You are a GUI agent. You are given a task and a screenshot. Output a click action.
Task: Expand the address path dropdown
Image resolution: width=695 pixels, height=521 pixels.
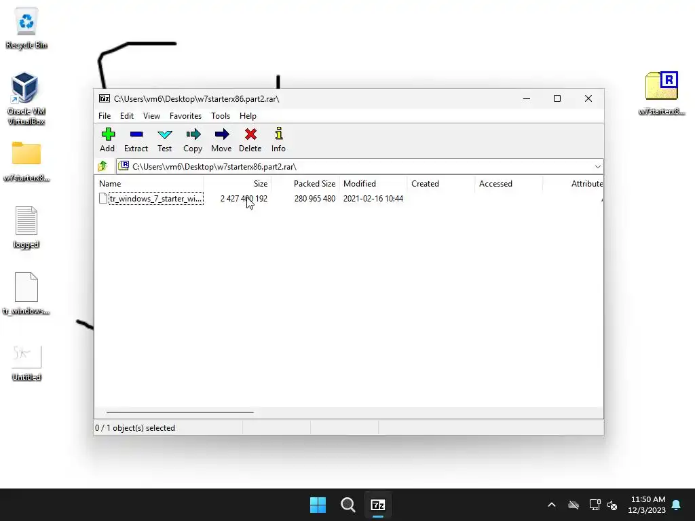coord(597,167)
